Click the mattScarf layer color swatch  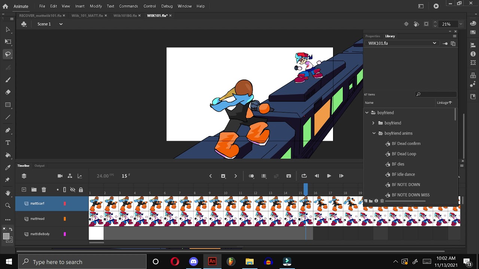tap(65, 204)
